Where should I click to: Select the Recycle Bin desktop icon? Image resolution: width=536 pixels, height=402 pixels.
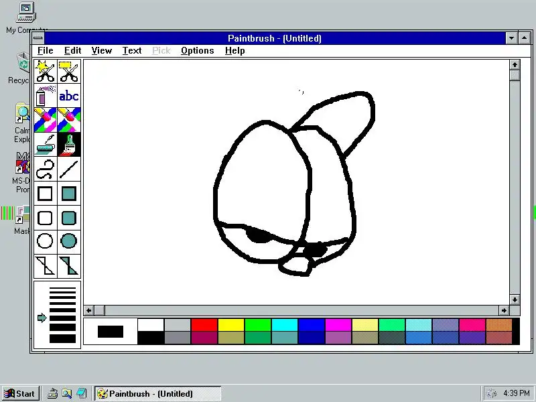[x=20, y=68]
